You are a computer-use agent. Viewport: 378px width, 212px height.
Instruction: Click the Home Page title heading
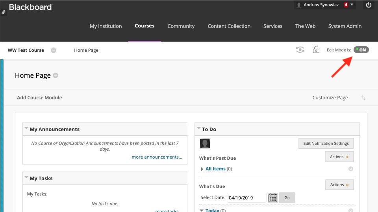[33, 75]
